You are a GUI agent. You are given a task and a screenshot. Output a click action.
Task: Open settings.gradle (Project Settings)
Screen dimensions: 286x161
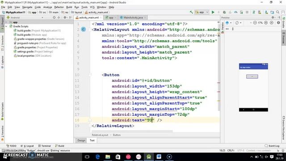34,51
